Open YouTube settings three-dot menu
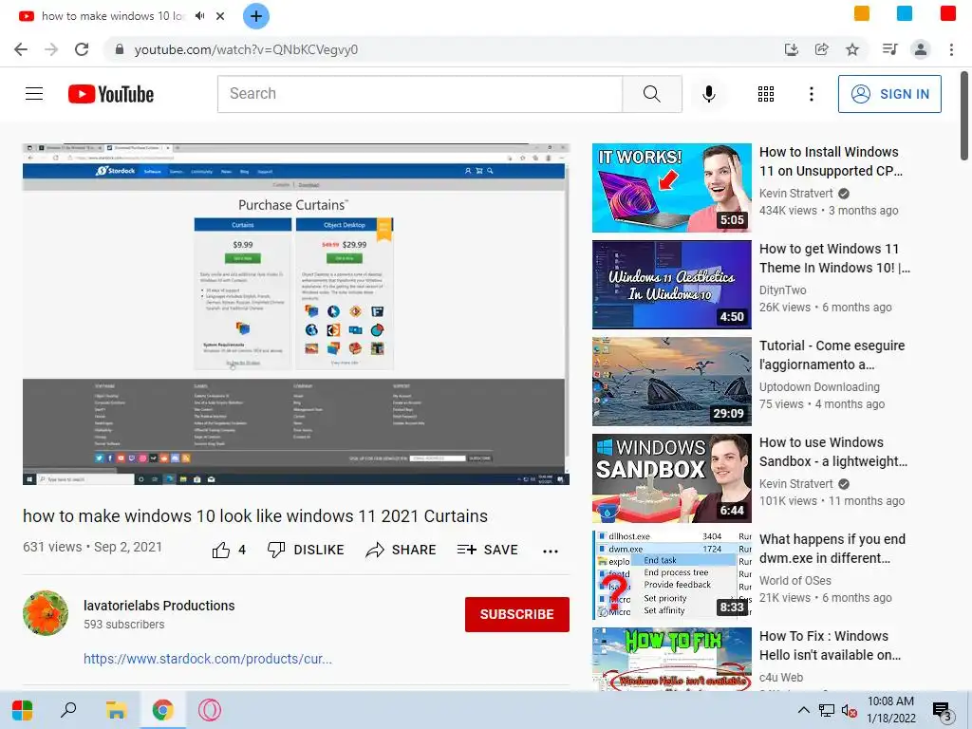The image size is (972, 729). (x=811, y=94)
